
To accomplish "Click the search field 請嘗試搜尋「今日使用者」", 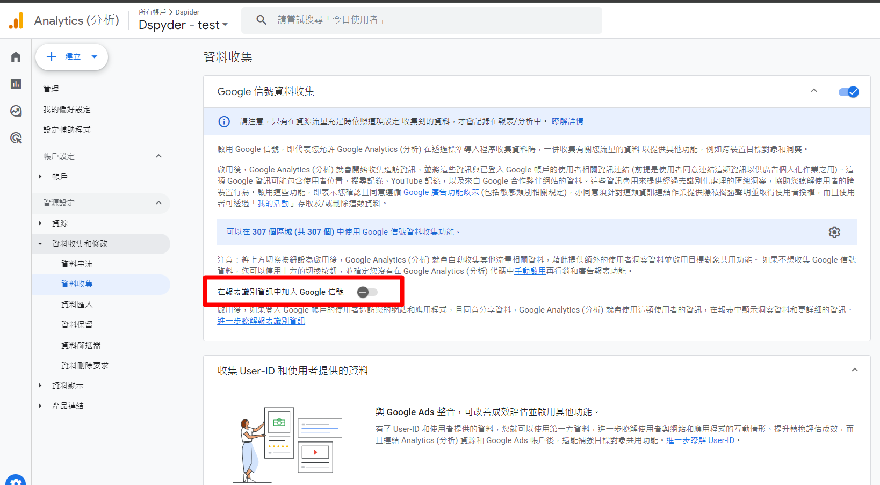I will coord(422,20).
